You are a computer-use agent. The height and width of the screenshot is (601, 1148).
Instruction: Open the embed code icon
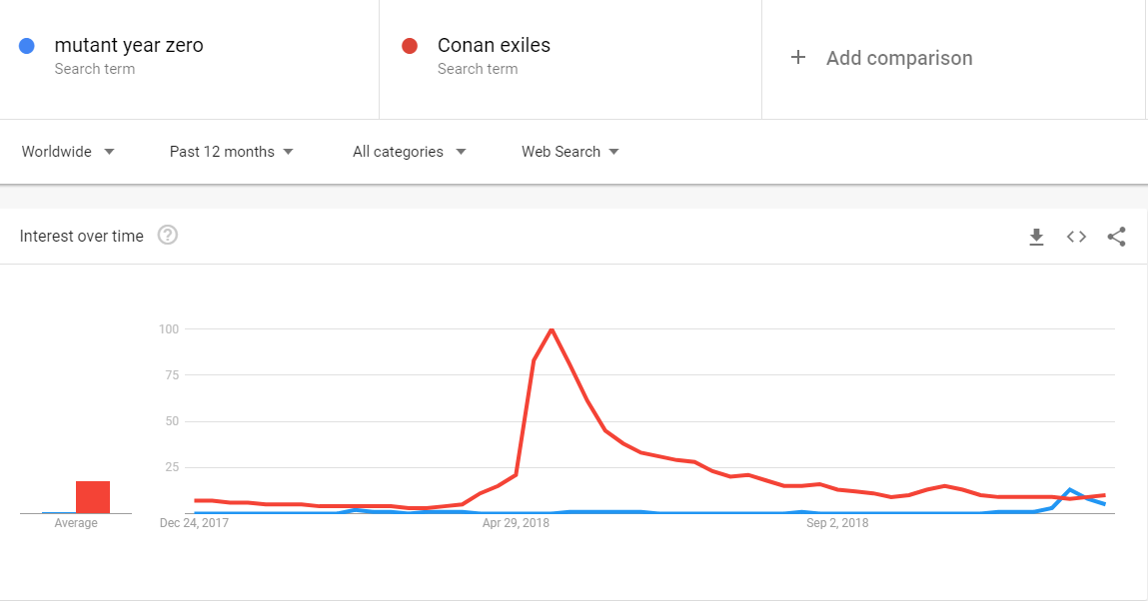[x=1076, y=237]
